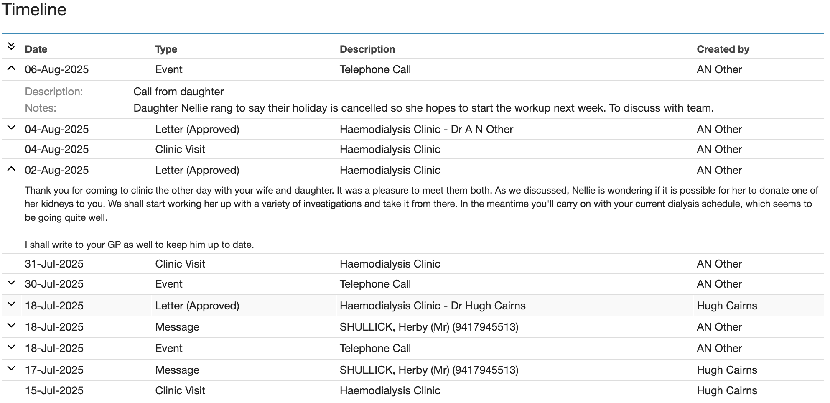Expand the 18-Jul-2025 Dr Hugh Cairns letter

(x=11, y=304)
